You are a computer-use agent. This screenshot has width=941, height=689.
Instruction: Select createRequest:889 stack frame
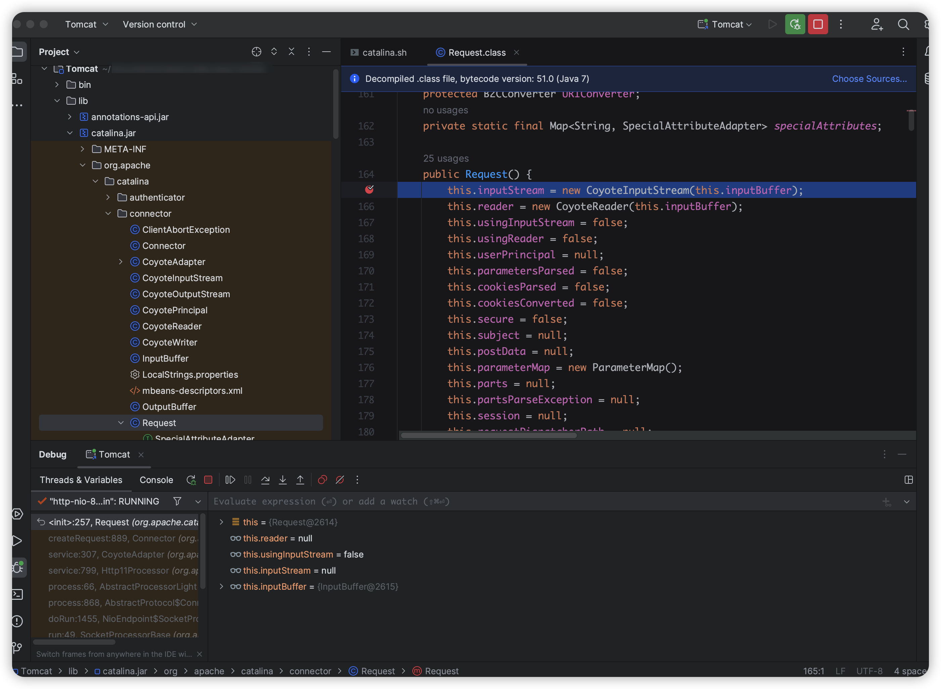pos(115,538)
